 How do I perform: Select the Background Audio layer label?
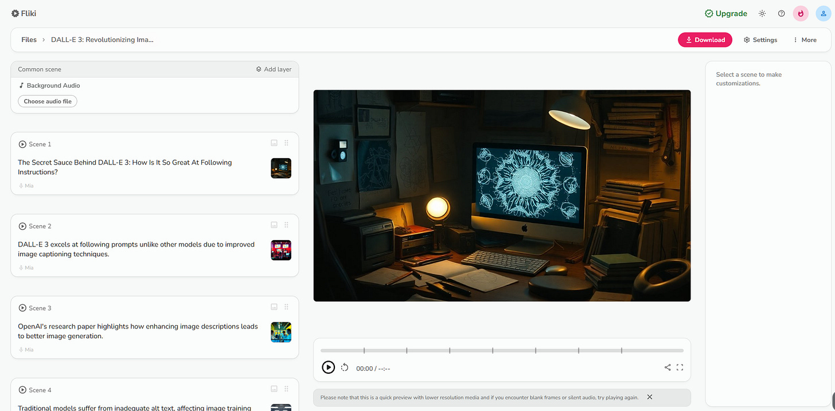[49, 85]
